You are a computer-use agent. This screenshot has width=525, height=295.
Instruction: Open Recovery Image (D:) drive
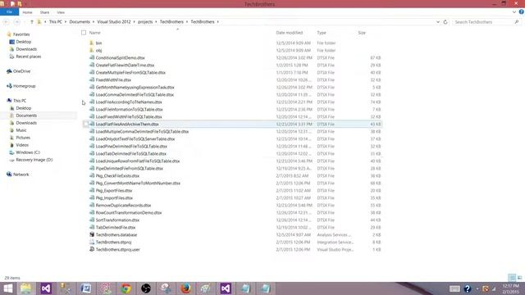point(34,160)
